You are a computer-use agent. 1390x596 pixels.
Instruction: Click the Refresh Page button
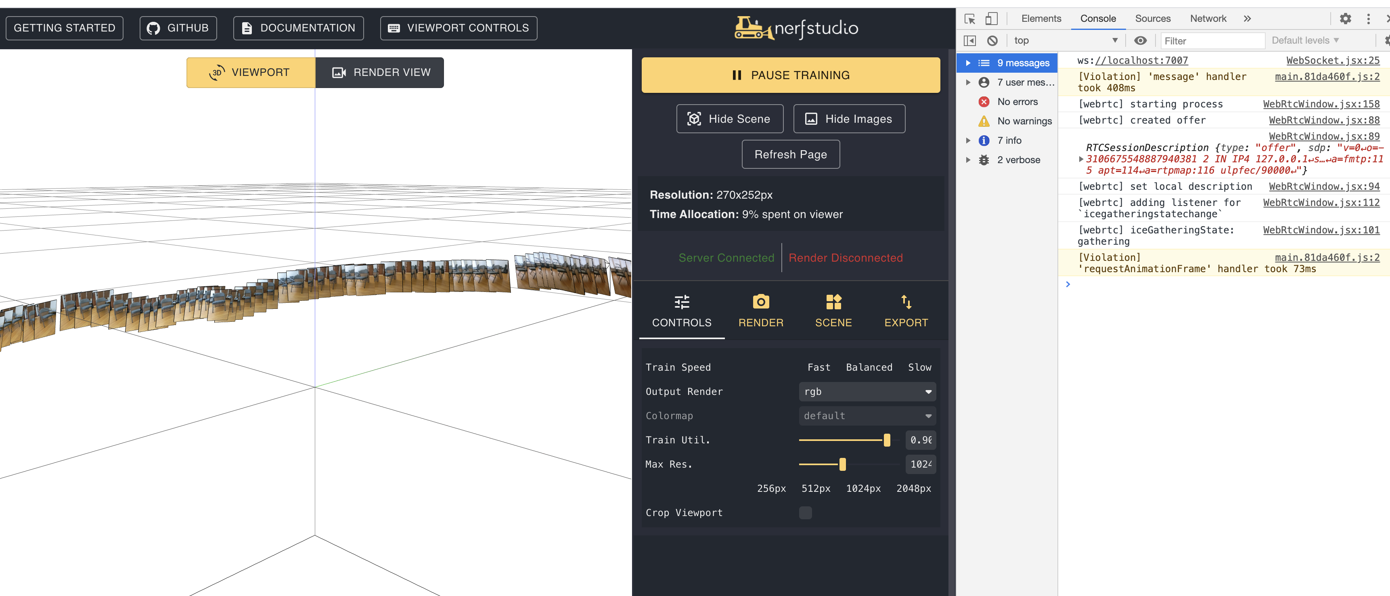[791, 154]
